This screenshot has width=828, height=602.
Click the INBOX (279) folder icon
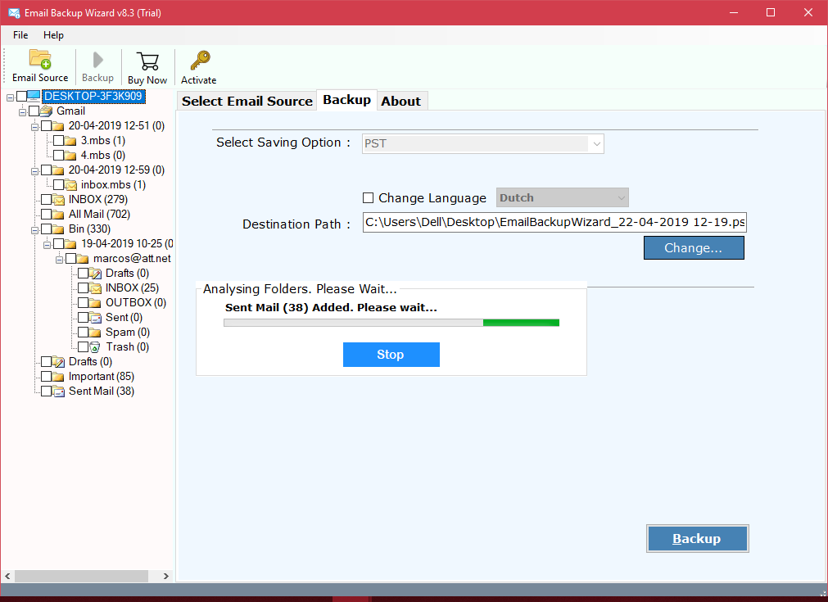click(59, 200)
